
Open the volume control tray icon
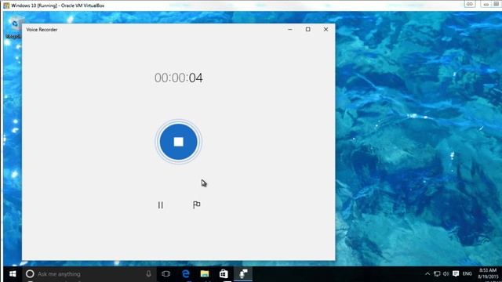(446, 274)
